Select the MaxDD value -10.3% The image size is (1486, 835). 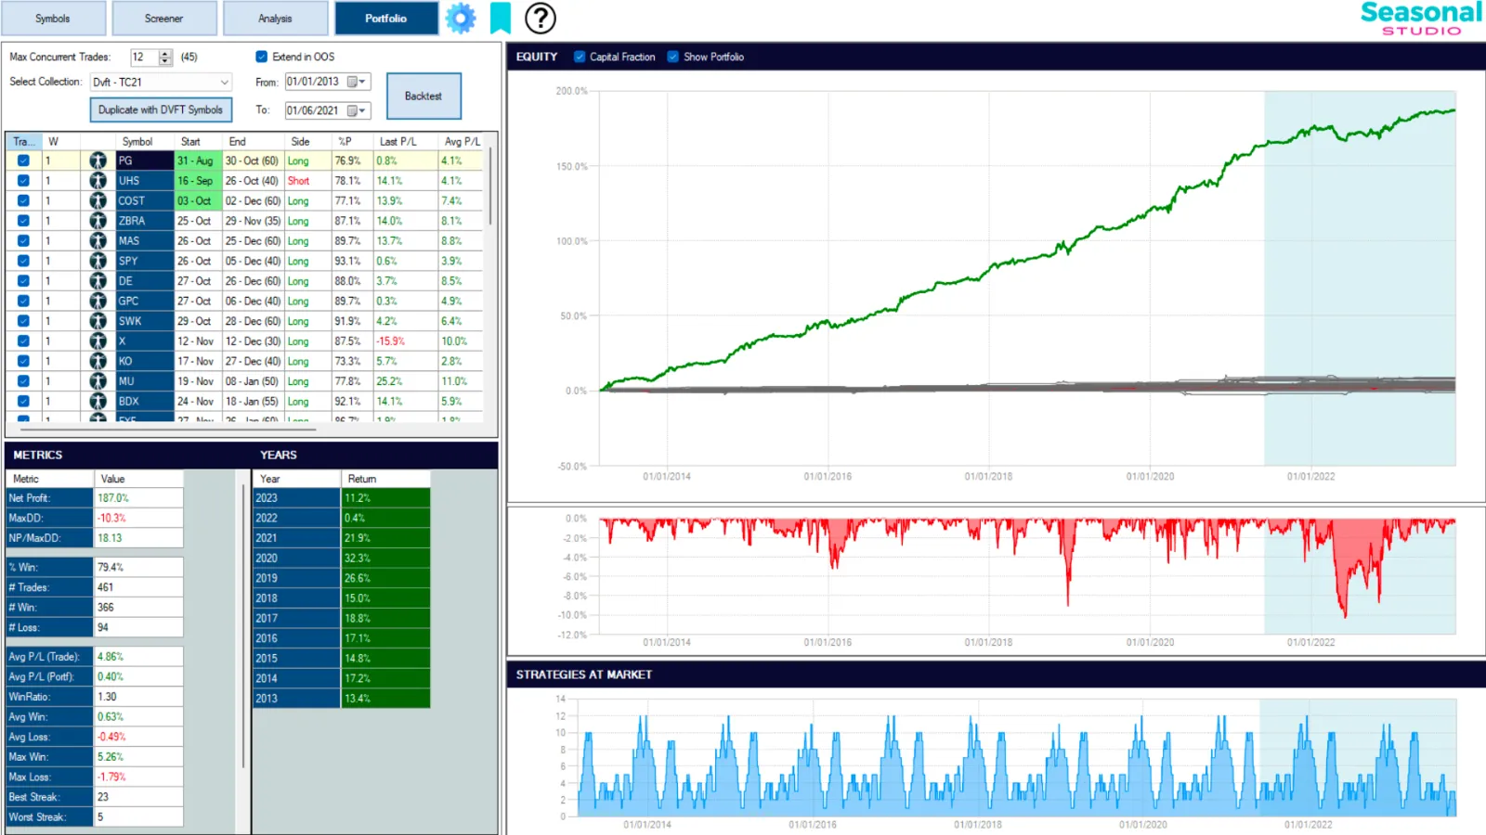click(x=138, y=519)
